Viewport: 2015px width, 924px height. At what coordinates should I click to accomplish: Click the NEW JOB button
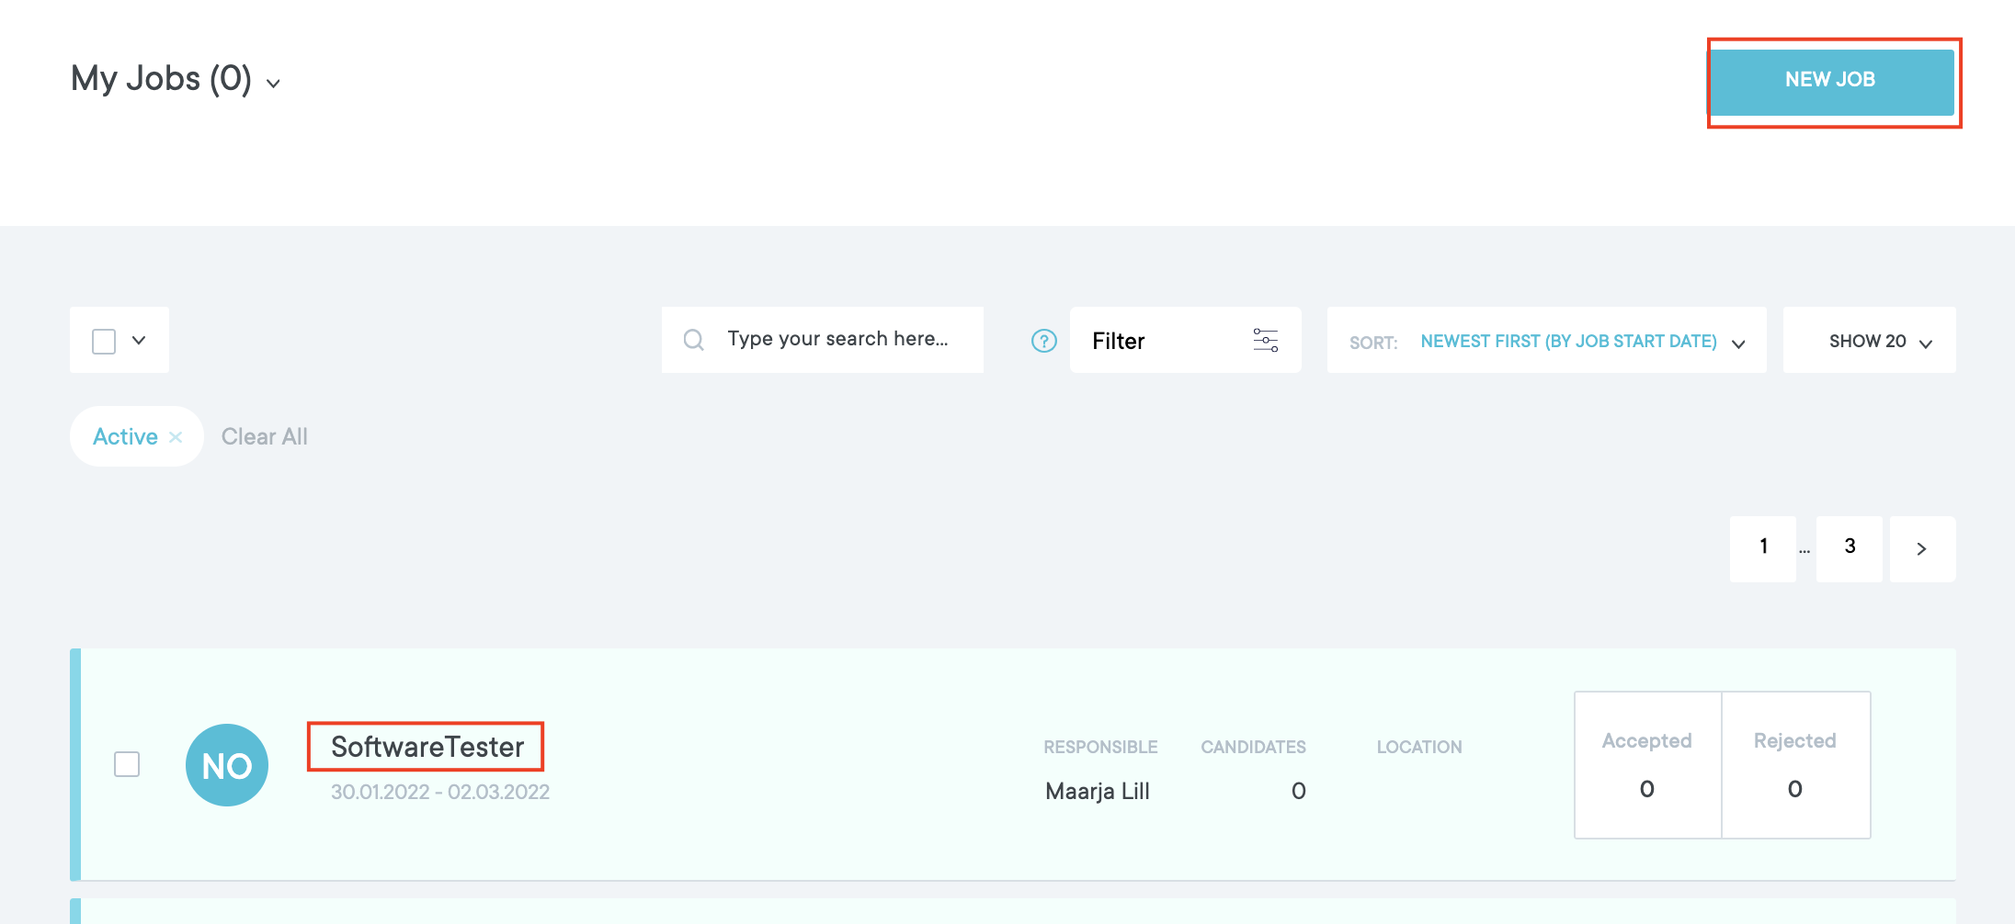click(x=1830, y=80)
